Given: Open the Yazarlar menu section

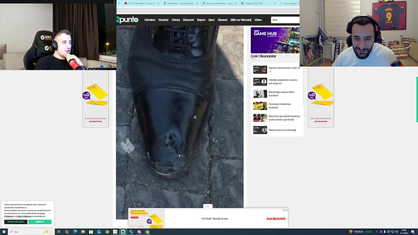Looking at the screenshot, I should click(x=164, y=20).
